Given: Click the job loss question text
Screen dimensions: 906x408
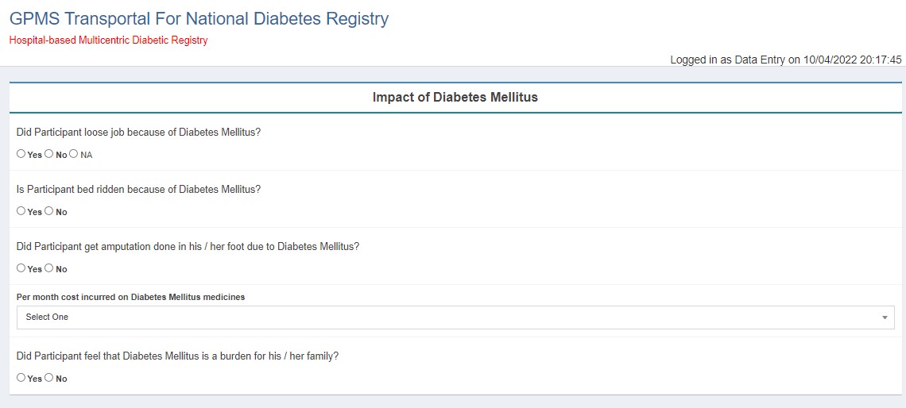Looking at the screenshot, I should [138, 133].
